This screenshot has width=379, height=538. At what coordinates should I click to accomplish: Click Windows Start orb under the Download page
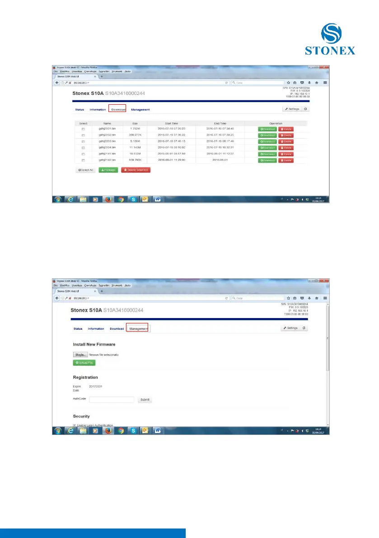coord(58,199)
